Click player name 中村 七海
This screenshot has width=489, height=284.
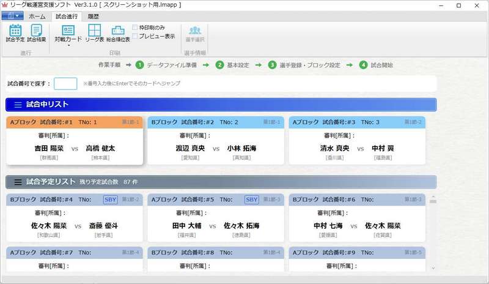(328, 226)
